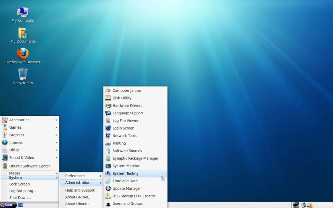Click the Users and Groups icon
The width and height of the screenshot is (333, 208).
108,204
